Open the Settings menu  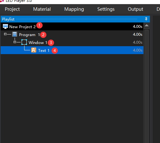[x=106, y=9]
